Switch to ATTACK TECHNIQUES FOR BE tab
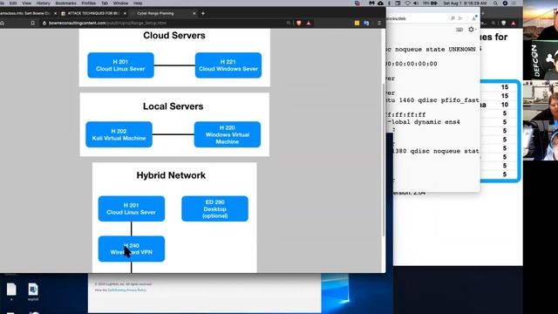The height and width of the screenshot is (314, 558). [x=92, y=13]
